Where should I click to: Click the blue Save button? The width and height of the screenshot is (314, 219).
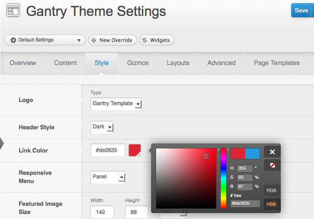(x=301, y=10)
